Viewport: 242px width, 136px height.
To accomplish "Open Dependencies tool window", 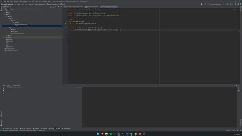I will (67, 128).
